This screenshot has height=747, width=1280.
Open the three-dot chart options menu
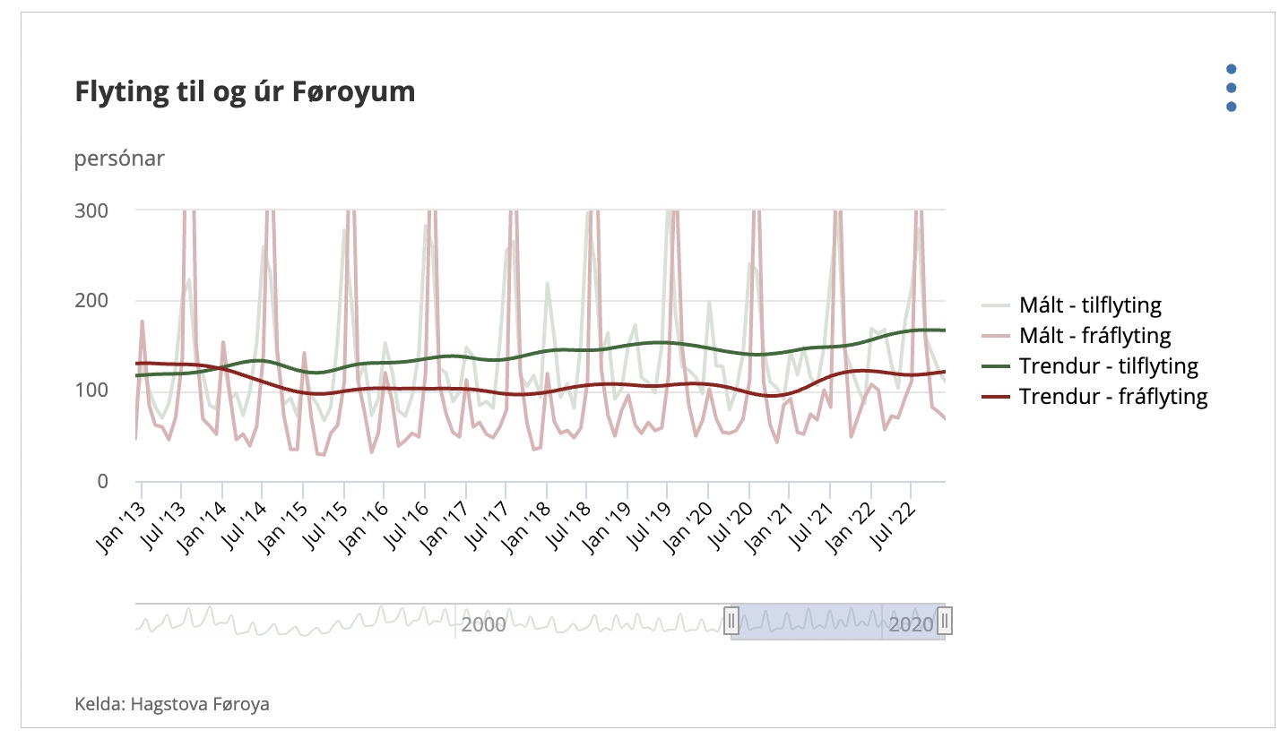tap(1231, 88)
